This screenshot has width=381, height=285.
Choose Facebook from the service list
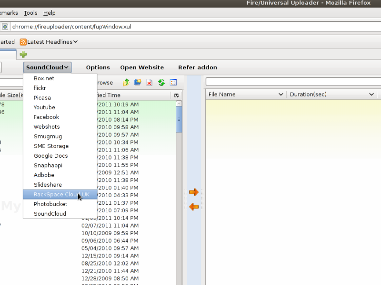[60, 117]
